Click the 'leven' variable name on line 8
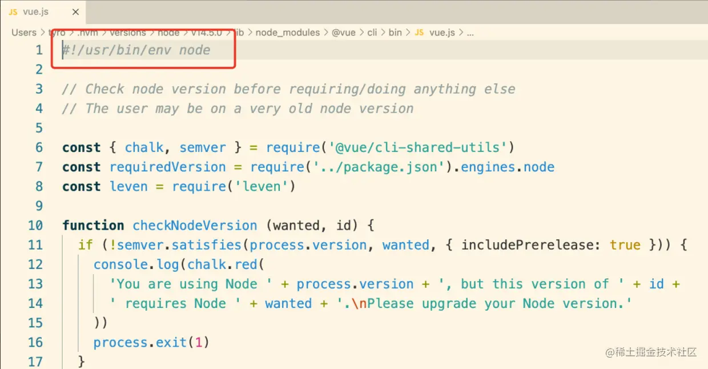The height and width of the screenshot is (369, 708). pyautogui.click(x=129, y=186)
